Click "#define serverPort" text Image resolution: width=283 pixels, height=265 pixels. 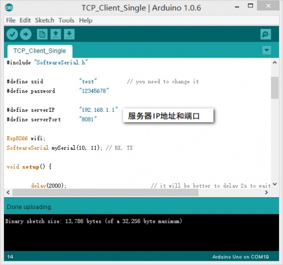coord(34,119)
